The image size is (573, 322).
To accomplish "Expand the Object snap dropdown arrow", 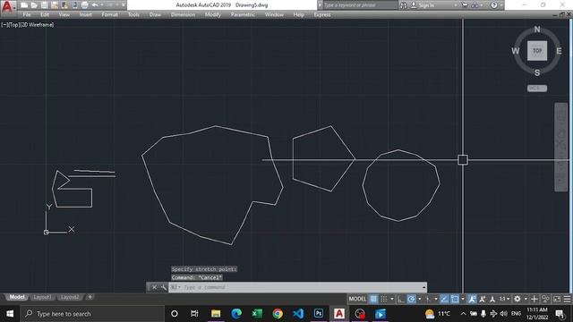I will tap(463, 299).
